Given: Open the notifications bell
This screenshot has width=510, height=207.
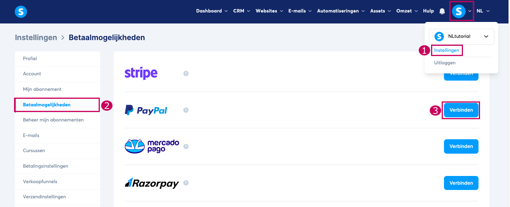Looking at the screenshot, I should click(x=442, y=11).
